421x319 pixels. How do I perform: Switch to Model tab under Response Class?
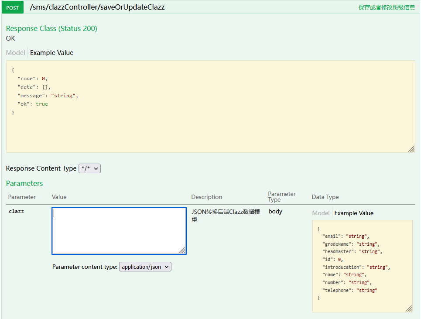click(15, 53)
